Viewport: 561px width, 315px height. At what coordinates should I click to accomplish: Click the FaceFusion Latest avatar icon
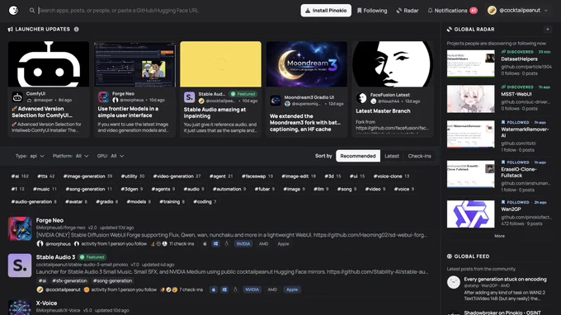pos(361,97)
